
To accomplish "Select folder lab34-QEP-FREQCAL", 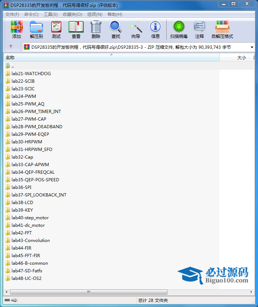I will click(x=30, y=172).
